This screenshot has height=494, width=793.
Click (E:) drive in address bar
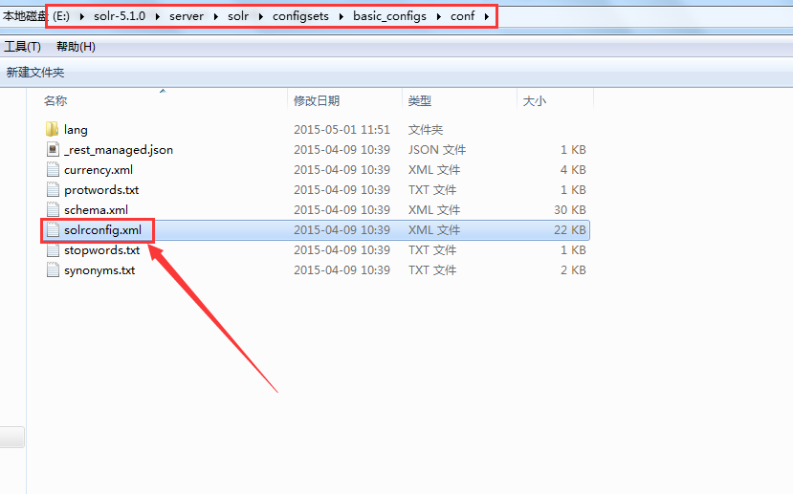(x=61, y=16)
